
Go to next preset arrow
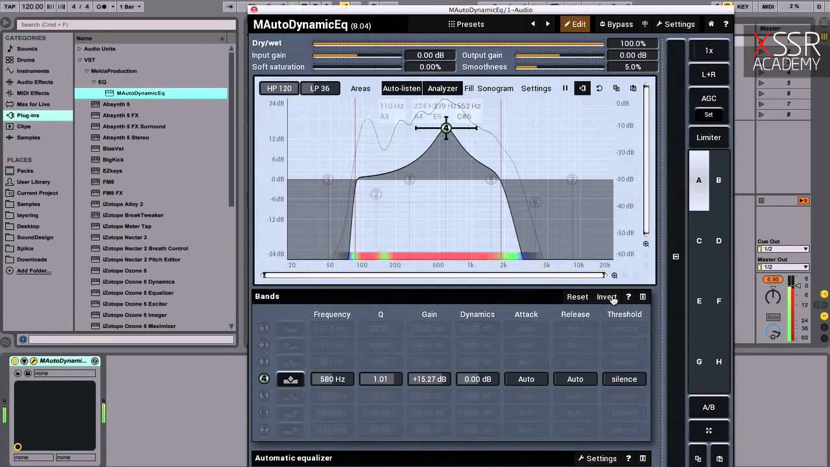click(548, 24)
